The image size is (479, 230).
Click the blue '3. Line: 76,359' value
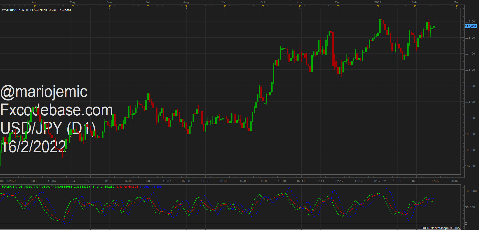coord(151,187)
